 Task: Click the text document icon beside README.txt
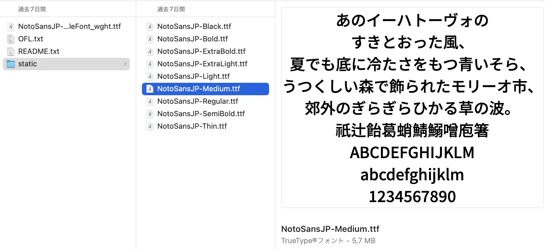11,51
